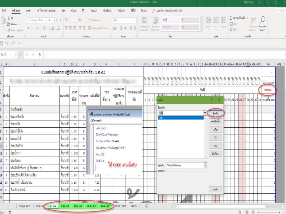Click the percent style icon
This screenshot has width=286, height=214.
121,27
